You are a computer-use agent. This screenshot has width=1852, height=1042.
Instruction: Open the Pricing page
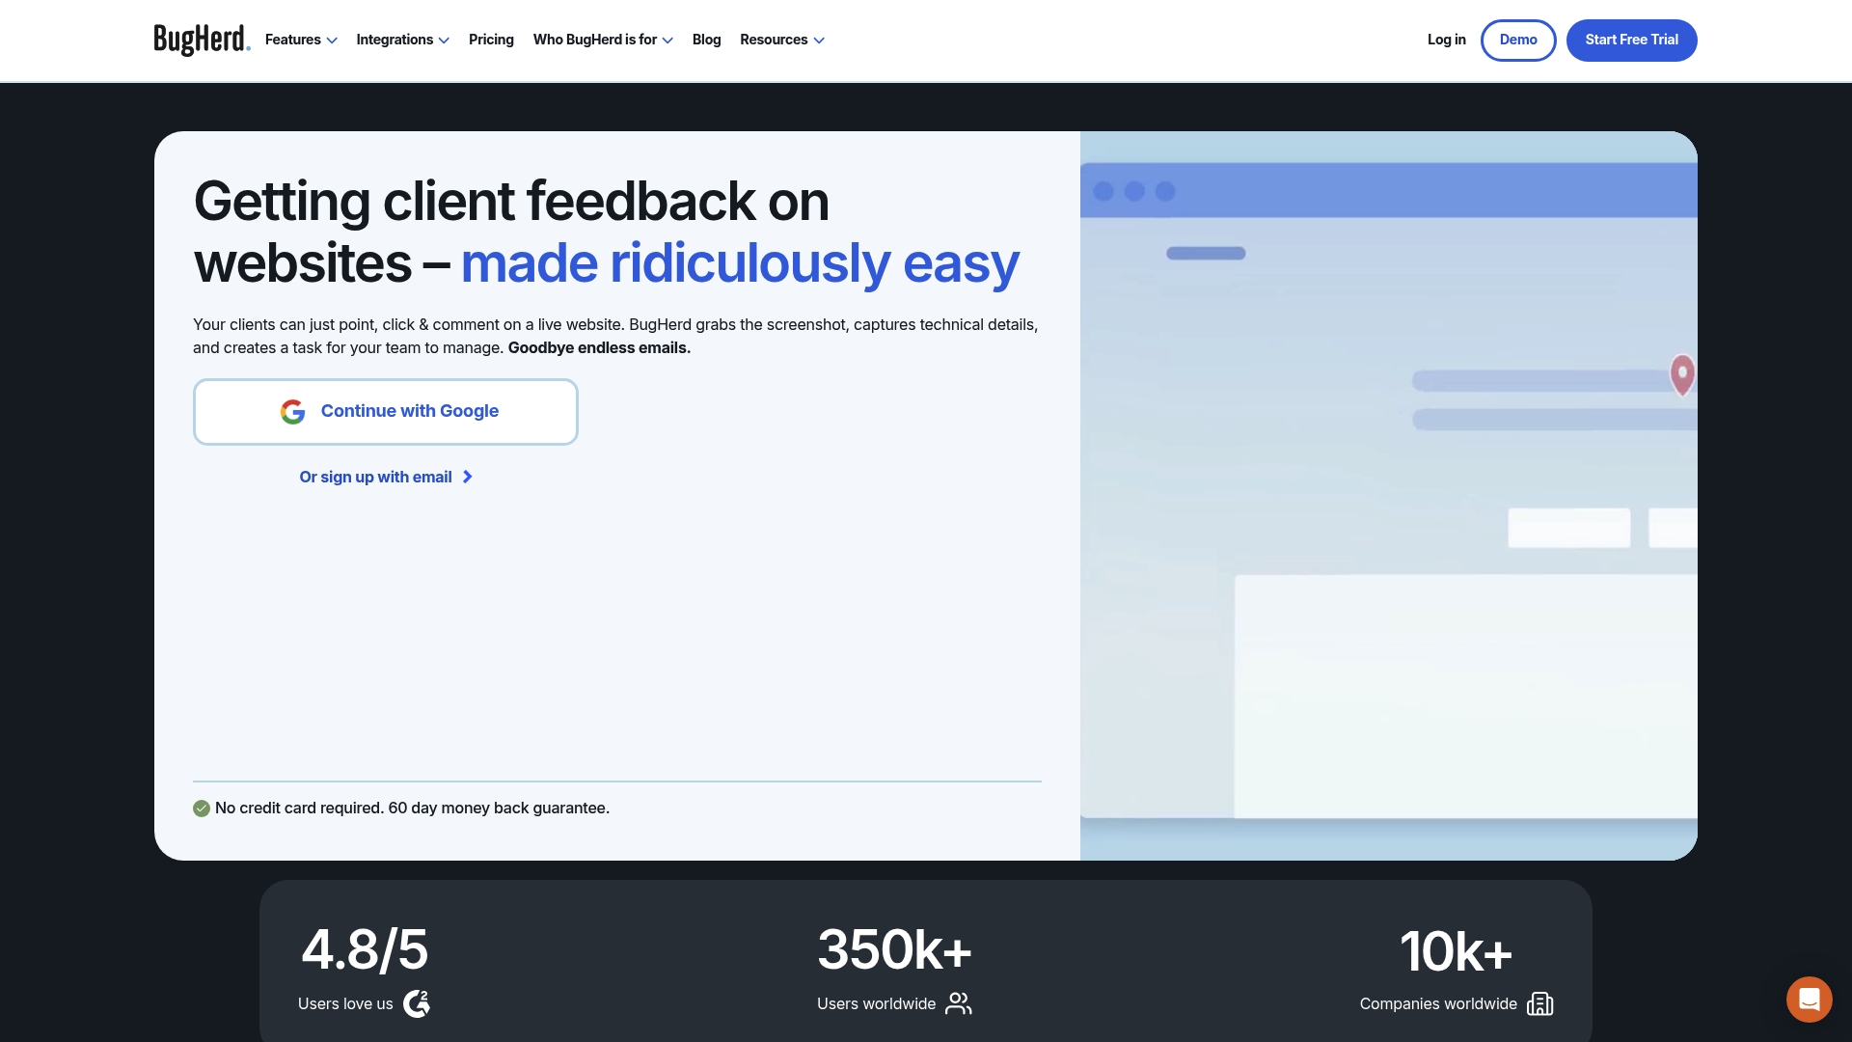[491, 40]
